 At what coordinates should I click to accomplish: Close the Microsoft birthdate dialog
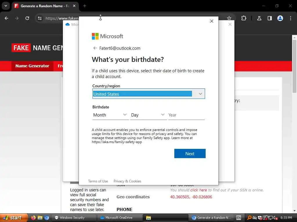[211, 21]
